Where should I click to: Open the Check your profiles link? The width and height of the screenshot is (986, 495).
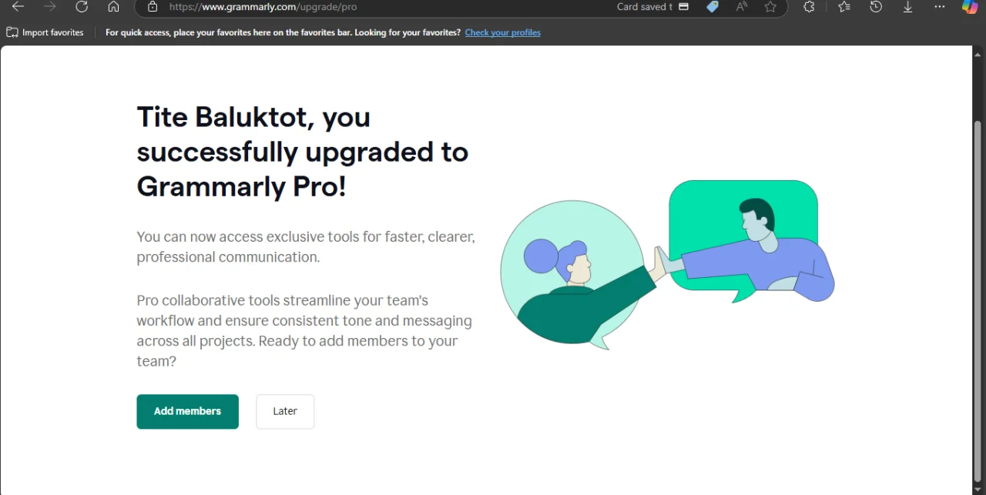pyautogui.click(x=503, y=32)
